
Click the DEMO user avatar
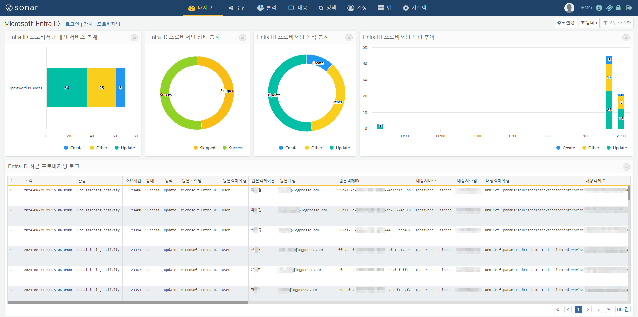coord(569,8)
